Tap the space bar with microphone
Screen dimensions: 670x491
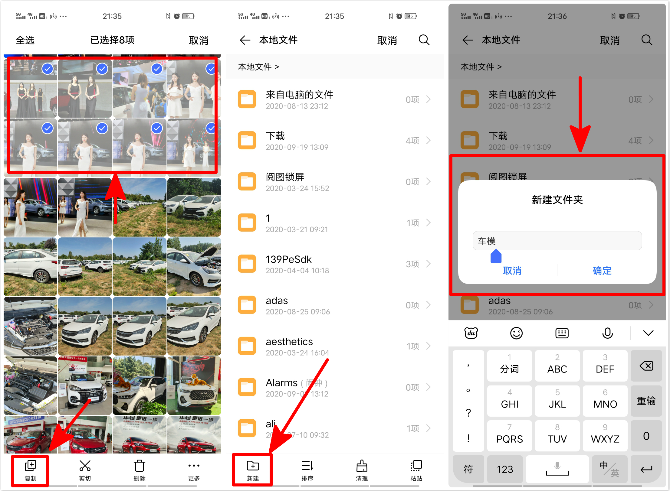tap(557, 469)
